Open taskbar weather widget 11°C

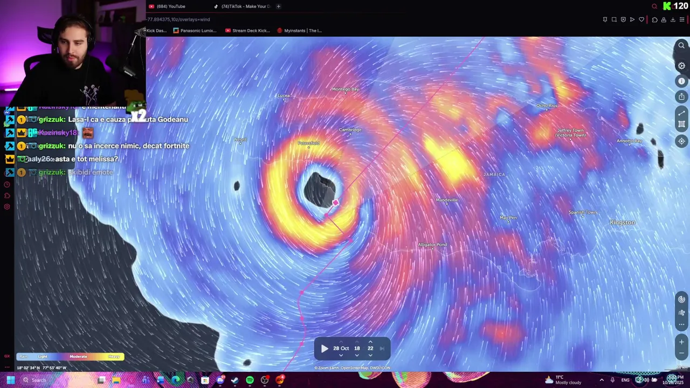pyautogui.click(x=563, y=380)
